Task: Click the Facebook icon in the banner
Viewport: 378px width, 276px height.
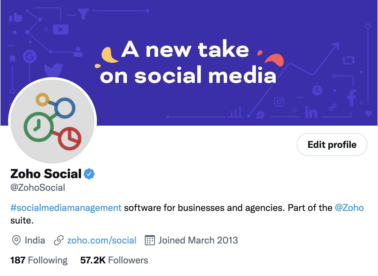Action: pyautogui.click(x=351, y=98)
